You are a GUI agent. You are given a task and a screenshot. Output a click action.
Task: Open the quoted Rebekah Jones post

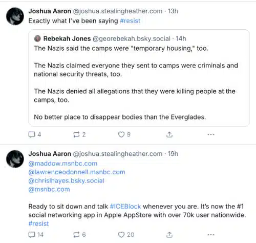click(139, 78)
